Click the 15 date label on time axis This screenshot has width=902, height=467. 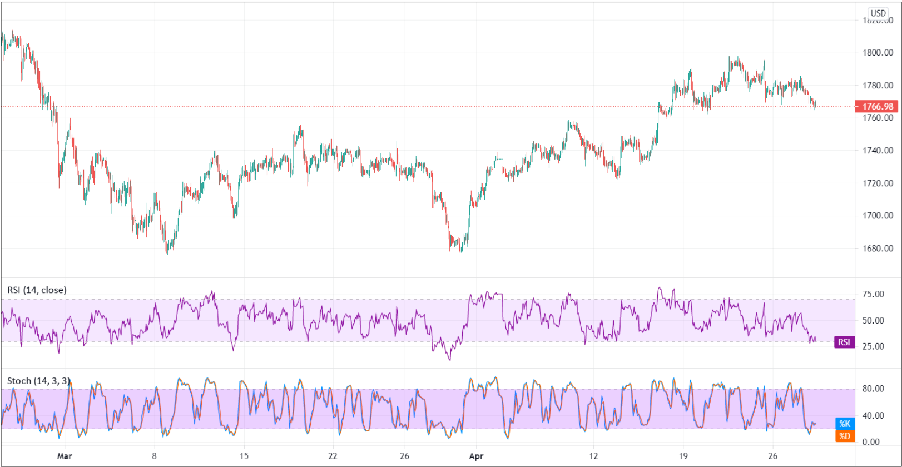[244, 456]
